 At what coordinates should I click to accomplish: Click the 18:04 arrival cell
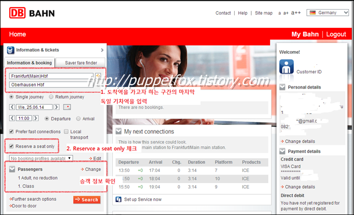click(154, 179)
